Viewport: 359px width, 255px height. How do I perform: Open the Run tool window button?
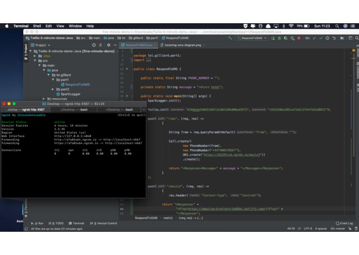pos(37,223)
